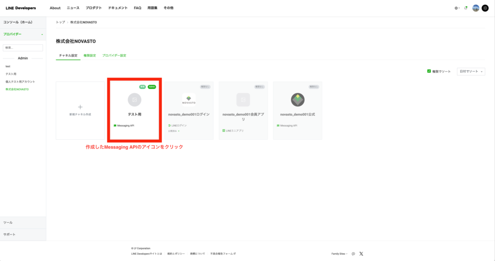Click the plus icon to create new channel
This screenshot has height=261, width=495.
tap(80, 107)
